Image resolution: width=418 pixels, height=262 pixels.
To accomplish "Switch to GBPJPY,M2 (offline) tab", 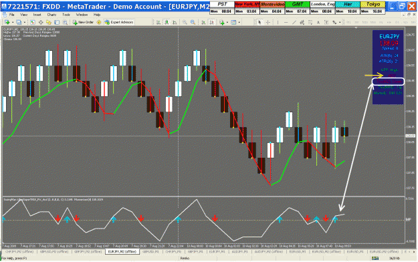I will point(88,251).
